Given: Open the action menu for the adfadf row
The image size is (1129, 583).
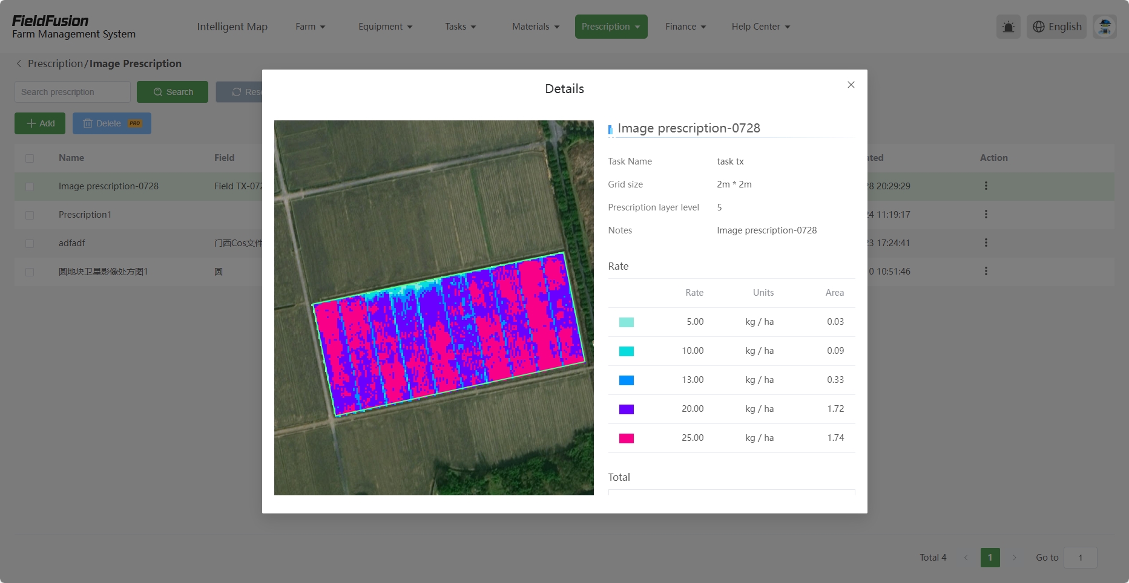Looking at the screenshot, I should coord(987,243).
